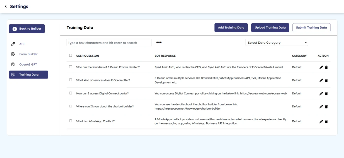The width and height of the screenshot is (344, 158).
Task: Edit the E Ocean founders question row
Action: [321, 67]
